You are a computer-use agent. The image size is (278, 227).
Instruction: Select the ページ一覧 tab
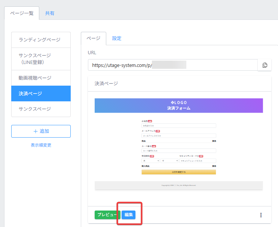pyautogui.click(x=22, y=13)
